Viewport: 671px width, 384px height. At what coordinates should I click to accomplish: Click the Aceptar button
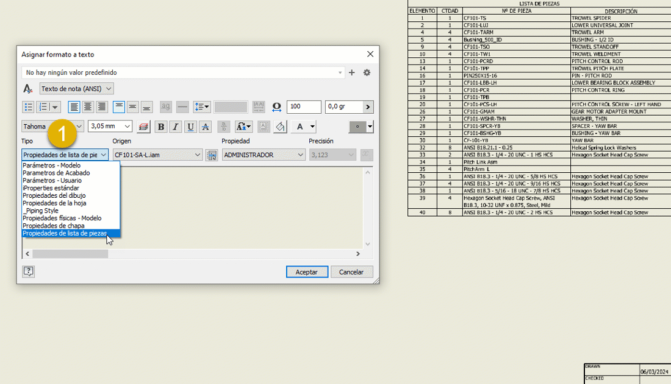(307, 271)
